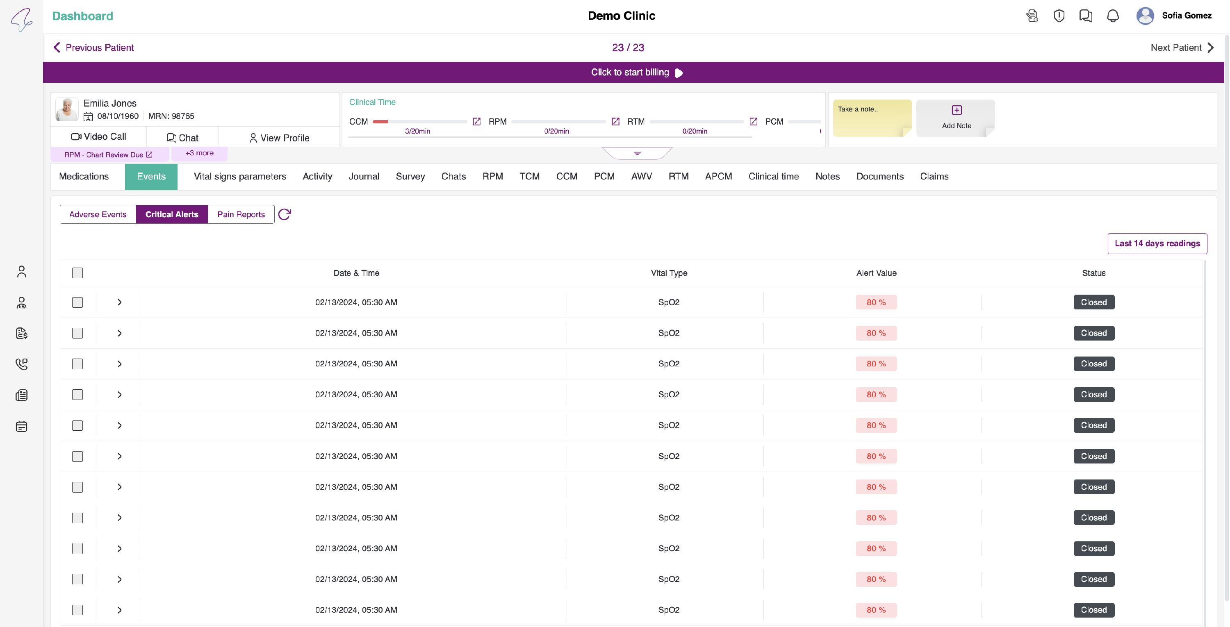Select the Adverse Events sub-tab
This screenshot has width=1230, height=627.
(98, 214)
